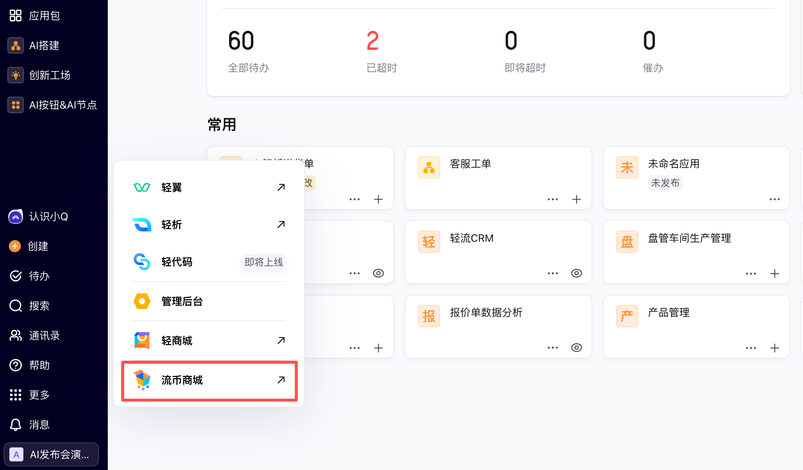Open the 消息 bell icon
Viewport: 803px width, 470px height.
(16, 425)
